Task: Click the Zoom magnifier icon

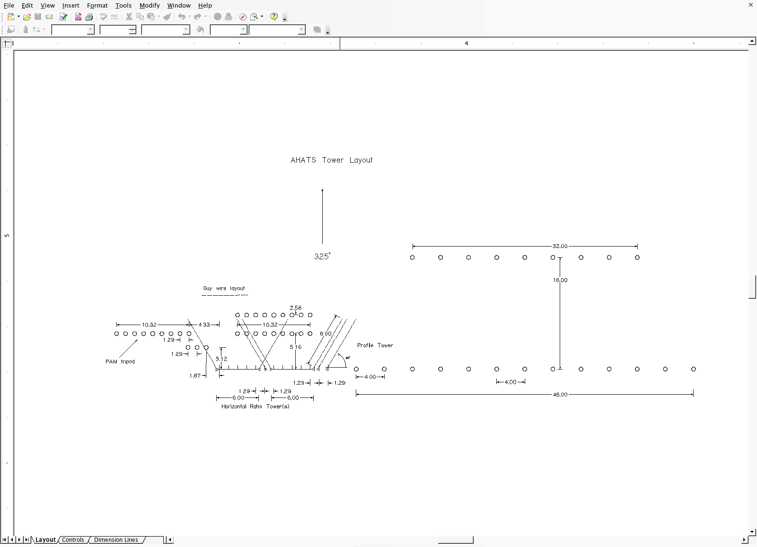Action: click(x=254, y=17)
